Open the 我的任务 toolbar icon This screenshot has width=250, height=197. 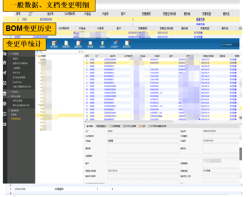point(126,44)
